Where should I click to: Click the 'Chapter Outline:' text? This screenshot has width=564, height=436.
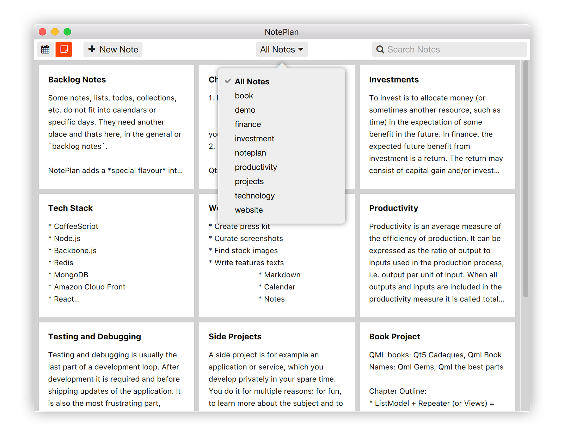pyautogui.click(x=398, y=391)
